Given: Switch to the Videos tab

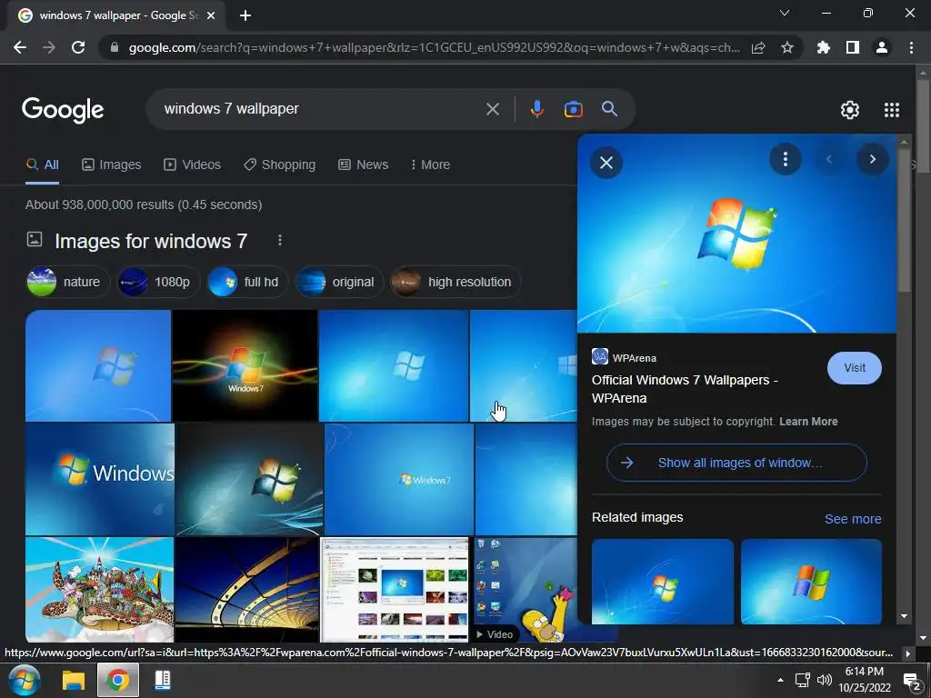Looking at the screenshot, I should point(192,165).
